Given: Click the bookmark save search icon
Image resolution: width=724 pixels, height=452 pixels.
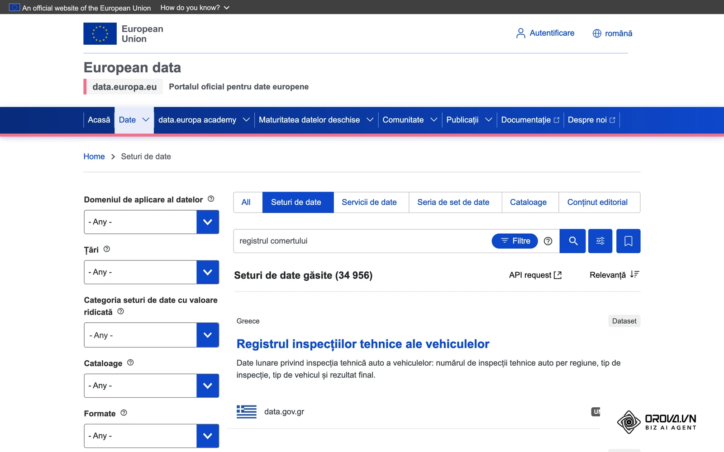Looking at the screenshot, I should pyautogui.click(x=628, y=241).
